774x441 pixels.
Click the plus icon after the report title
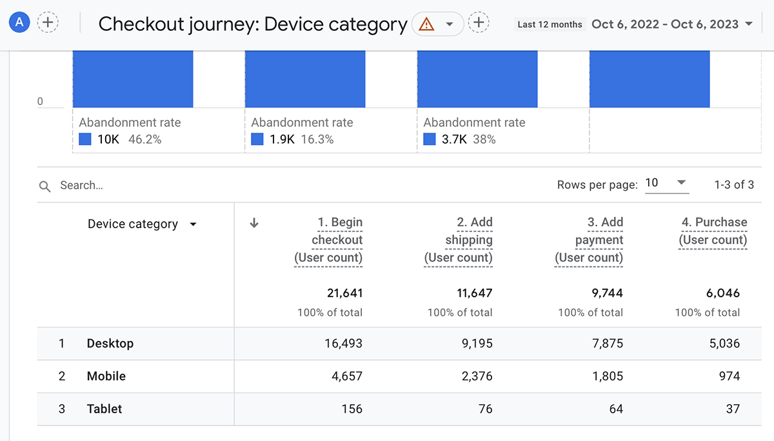coord(478,23)
